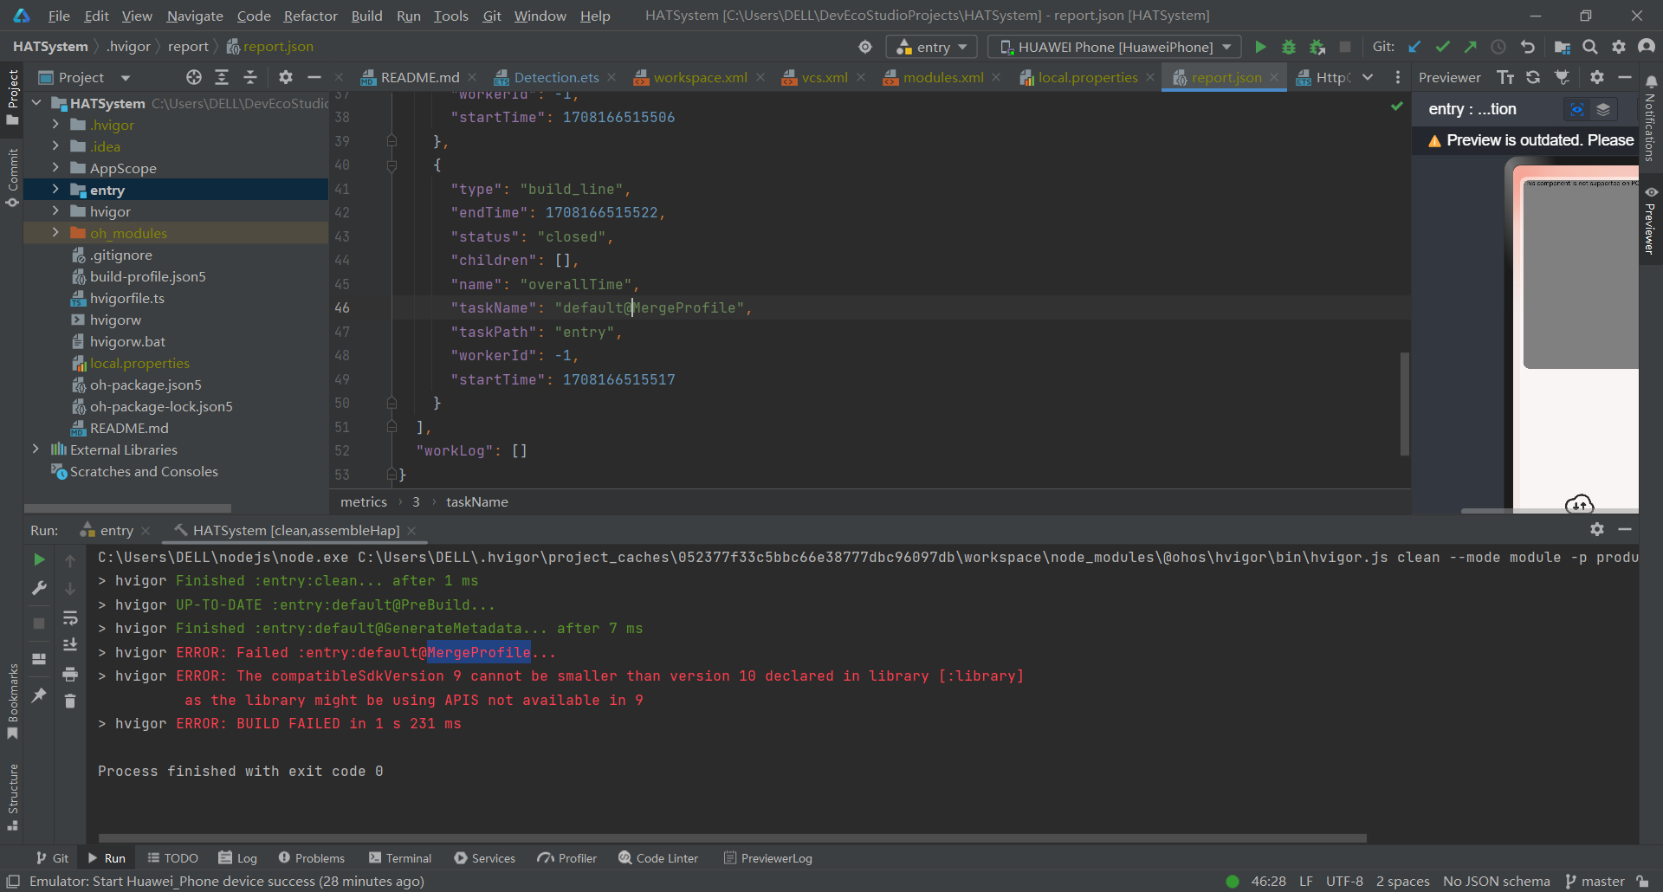The height and width of the screenshot is (892, 1663).
Task: Select opened file in Project tree
Action: (194, 77)
